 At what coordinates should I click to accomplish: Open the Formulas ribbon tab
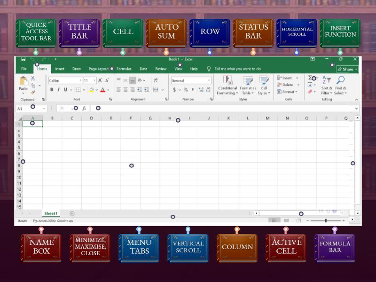(124, 69)
